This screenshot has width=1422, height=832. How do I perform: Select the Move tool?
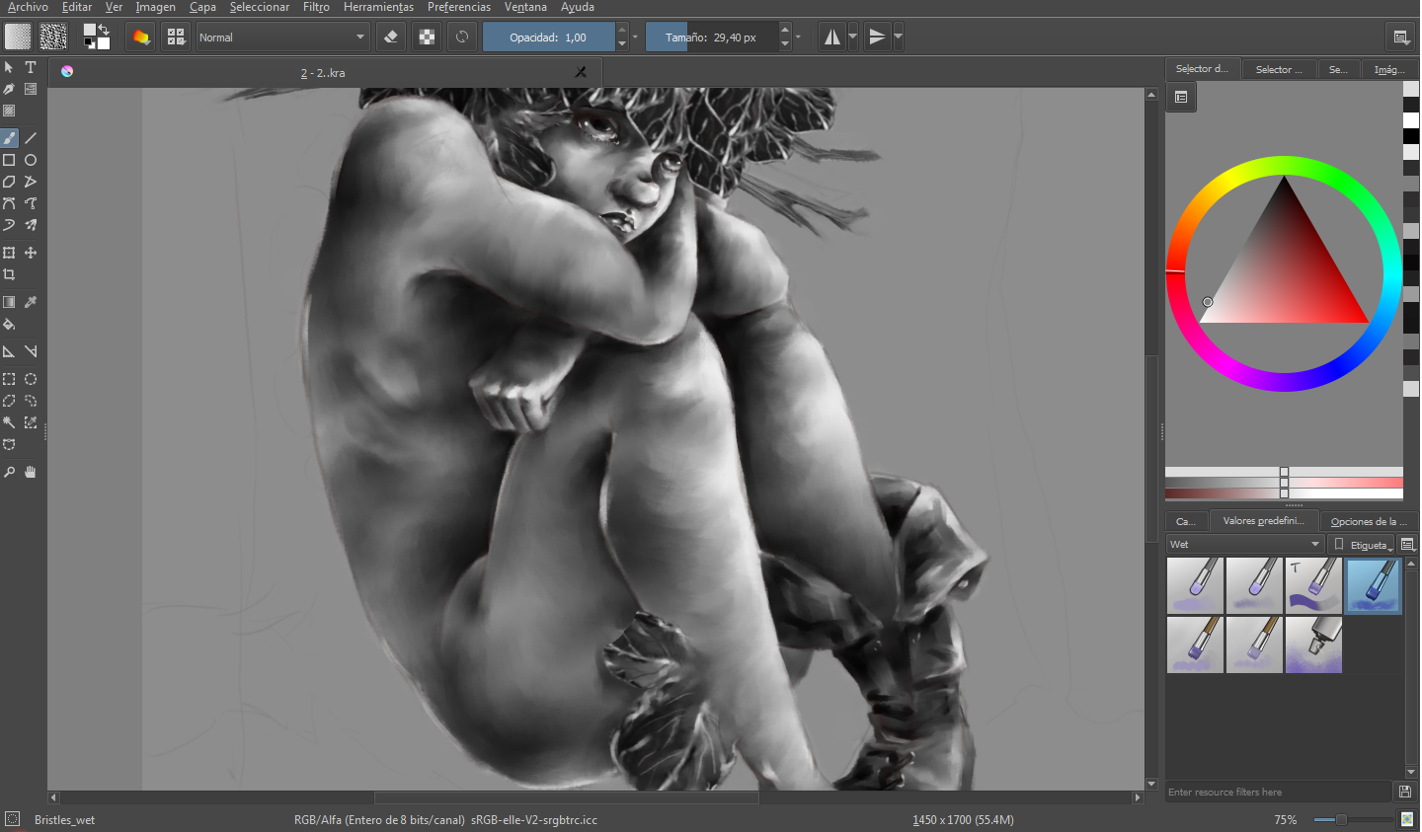pos(31,253)
